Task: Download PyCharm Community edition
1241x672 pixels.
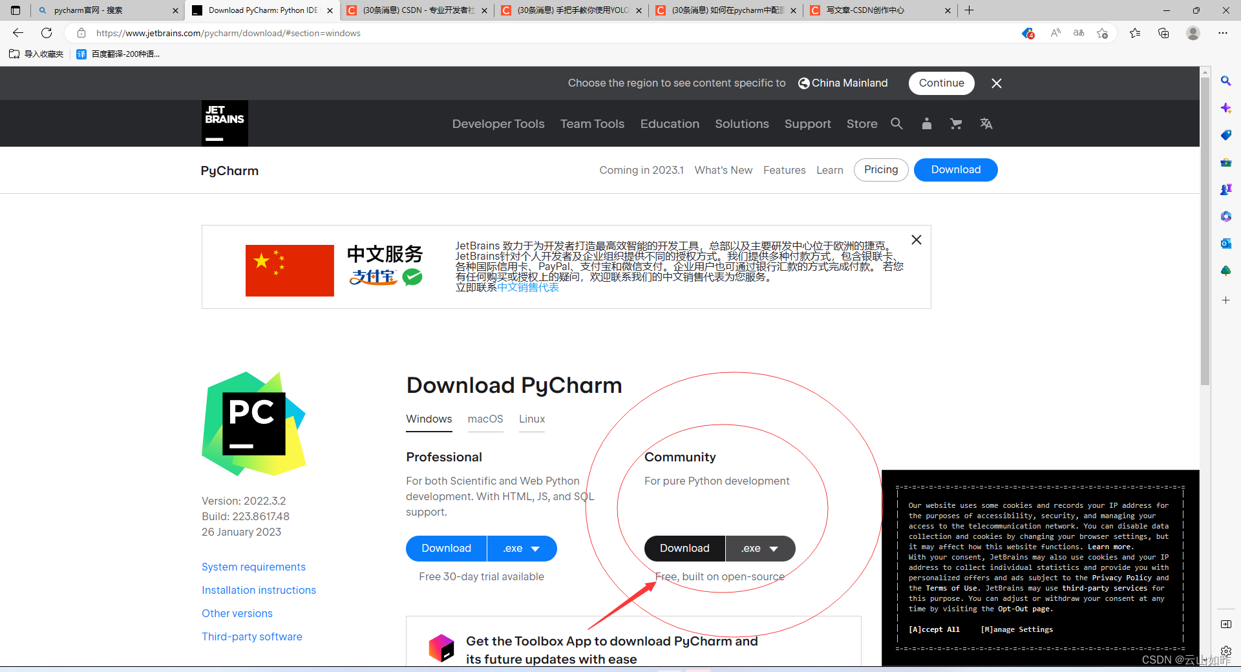Action: click(684, 548)
